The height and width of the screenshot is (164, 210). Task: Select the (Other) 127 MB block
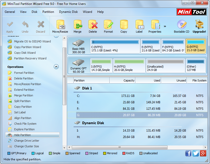pyautogui.click(x=196, y=66)
